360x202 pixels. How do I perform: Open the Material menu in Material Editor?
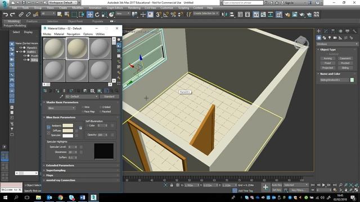(x=59, y=34)
